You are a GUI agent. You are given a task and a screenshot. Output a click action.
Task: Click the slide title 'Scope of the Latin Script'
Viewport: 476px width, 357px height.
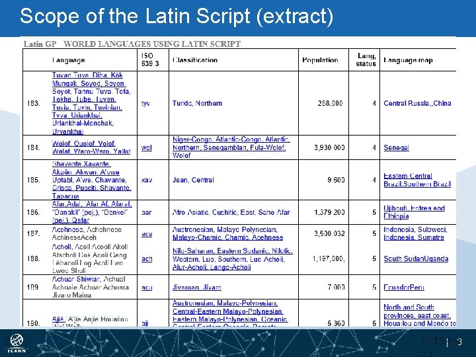coord(177,16)
